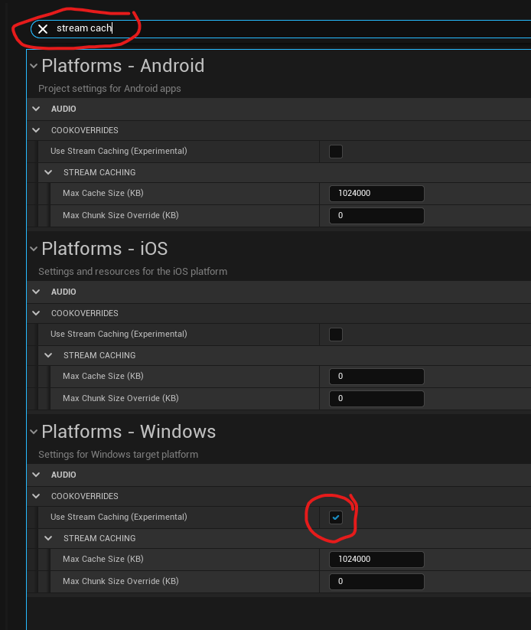Screen dimensions: 531x630
Task: Collapse the Windows COOKOVERRIDES category
Action: tap(36, 496)
